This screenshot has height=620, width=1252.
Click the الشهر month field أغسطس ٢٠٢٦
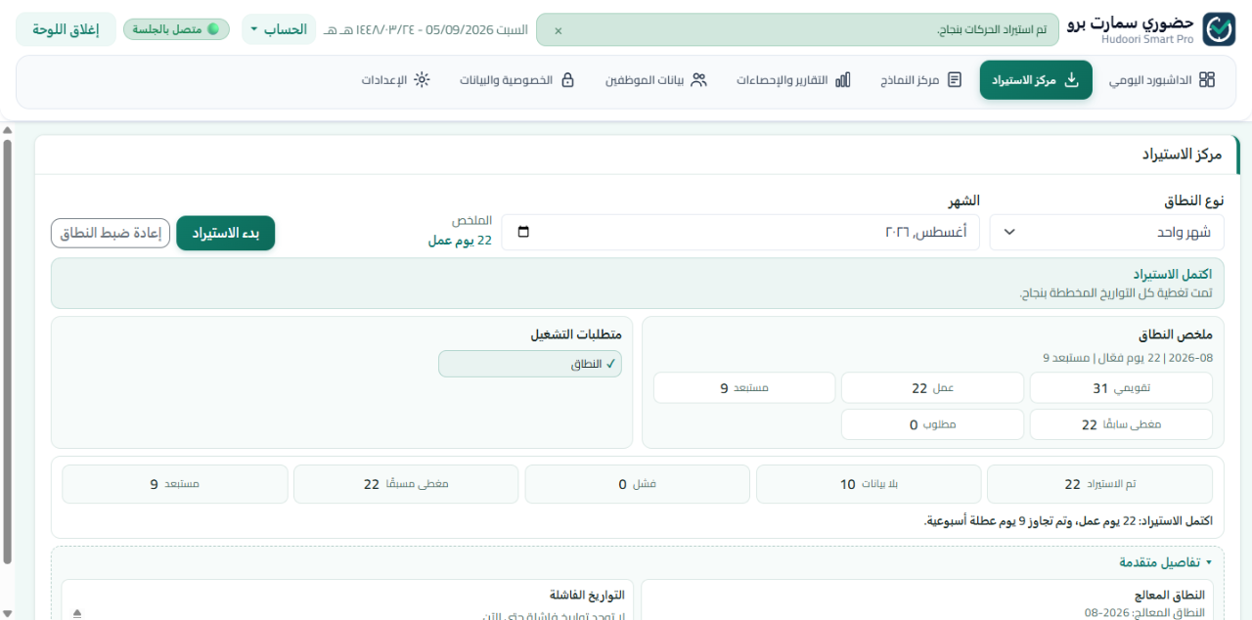(740, 233)
